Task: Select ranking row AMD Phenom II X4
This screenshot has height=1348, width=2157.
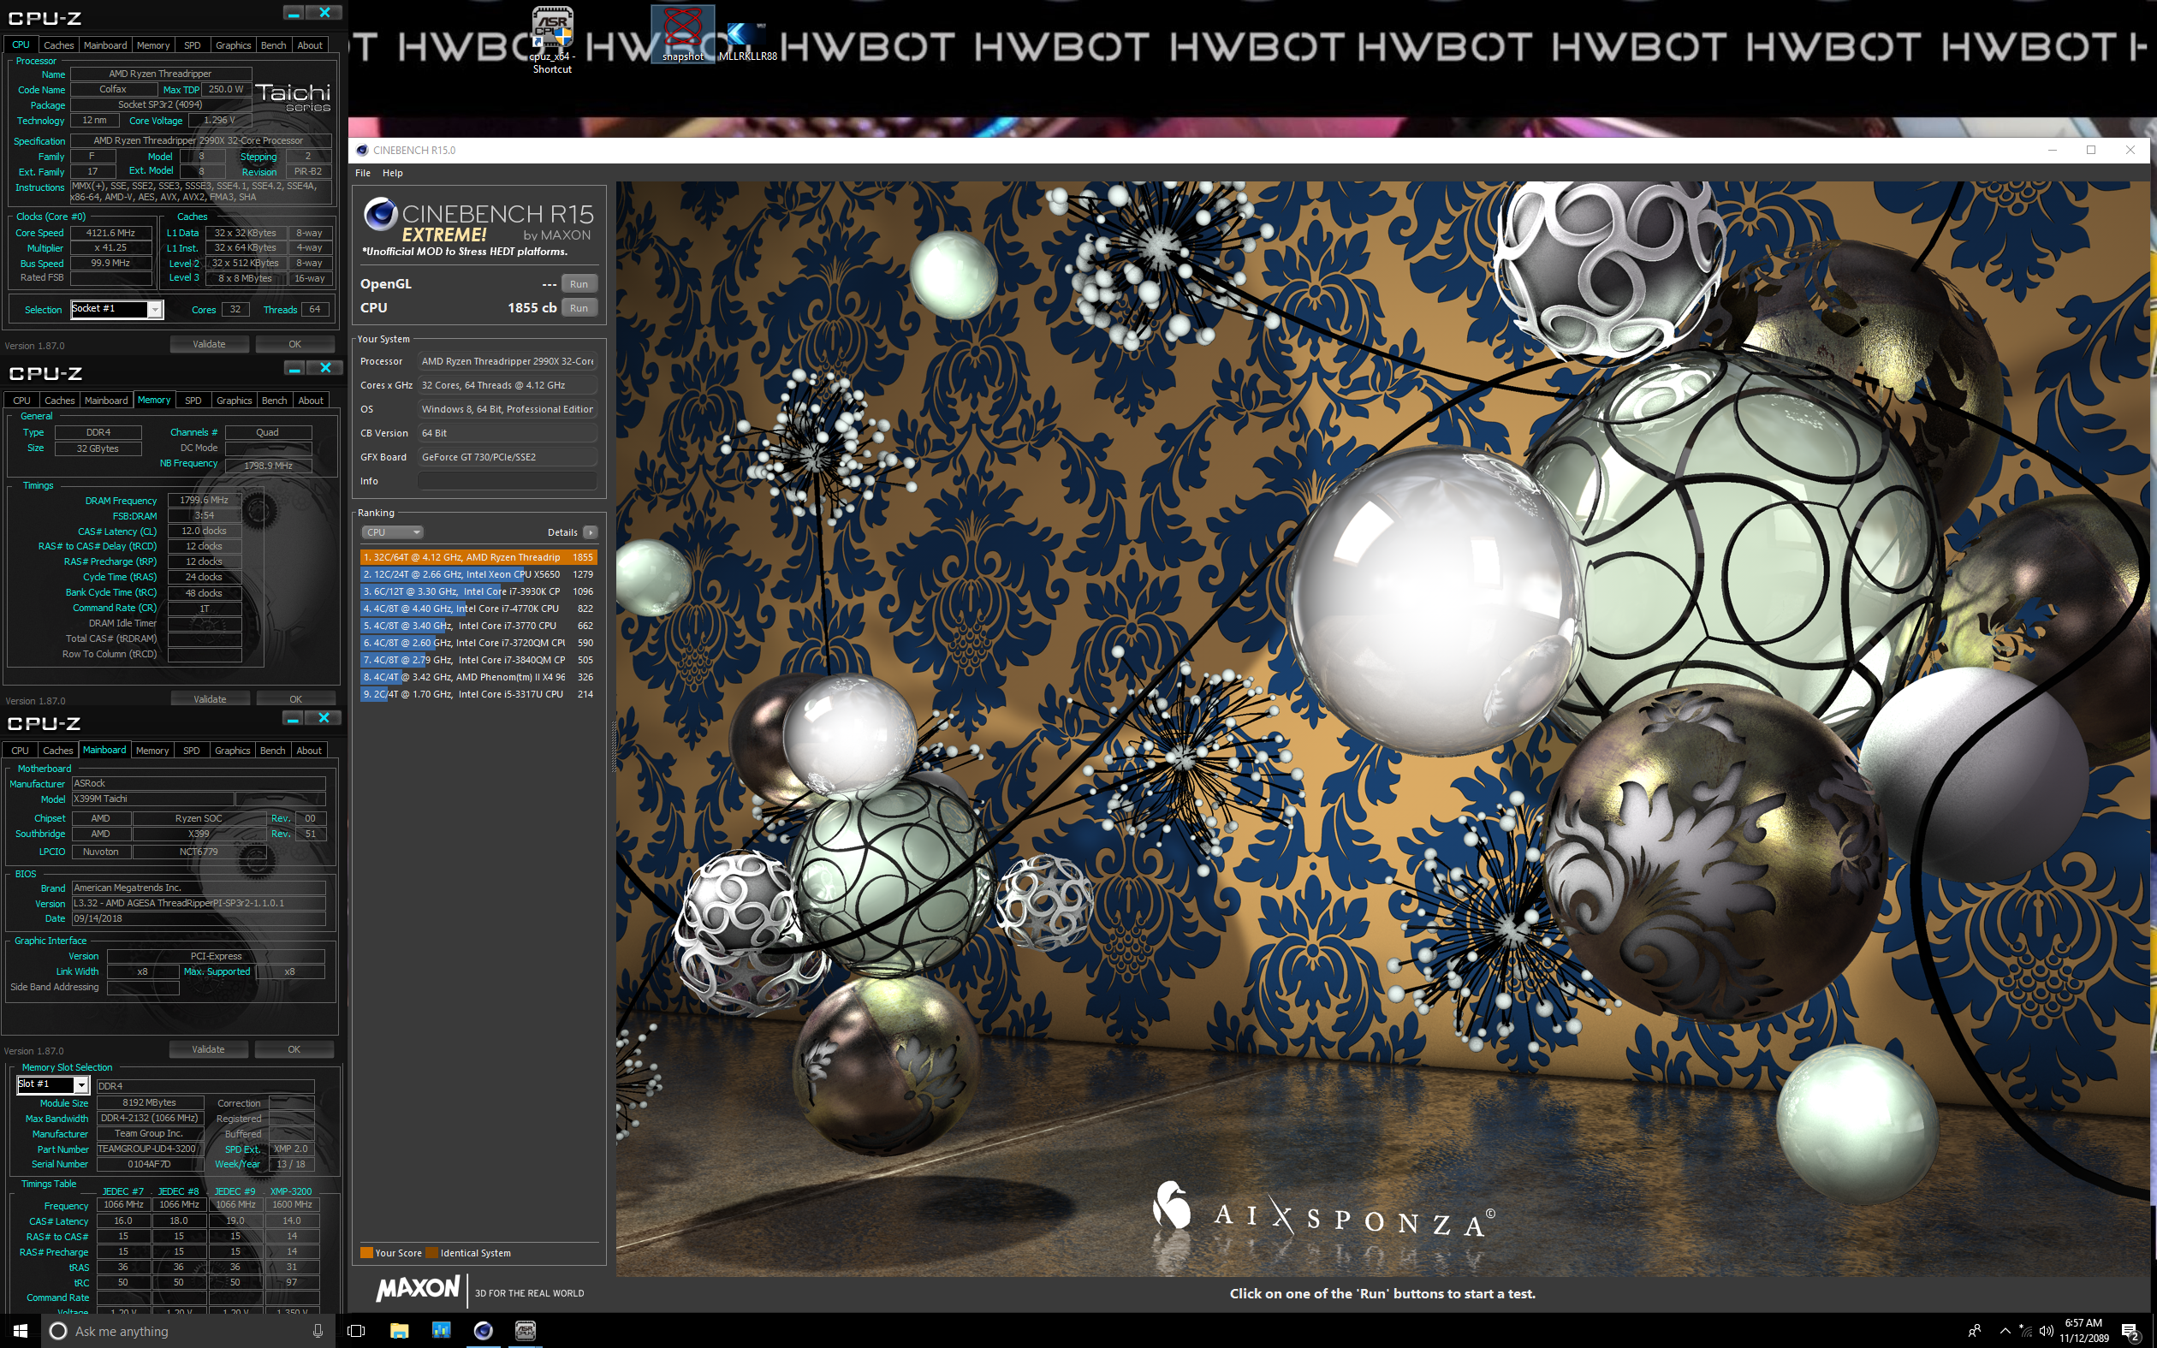Action: point(478,677)
